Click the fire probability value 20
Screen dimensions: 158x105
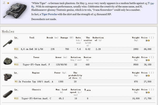click(x=75, y=82)
